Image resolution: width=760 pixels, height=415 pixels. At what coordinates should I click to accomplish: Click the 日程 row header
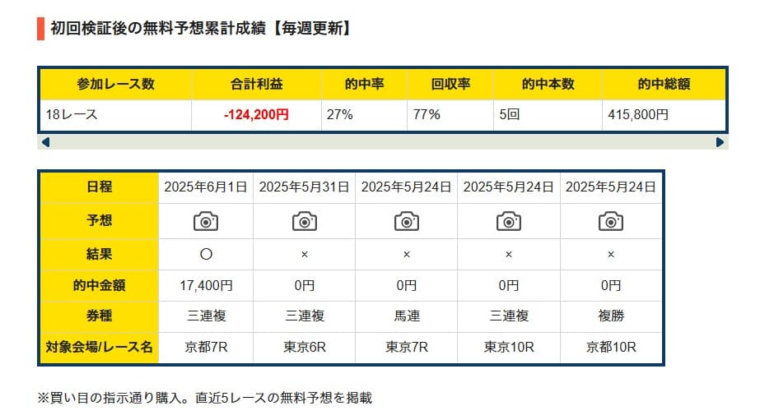(100, 187)
